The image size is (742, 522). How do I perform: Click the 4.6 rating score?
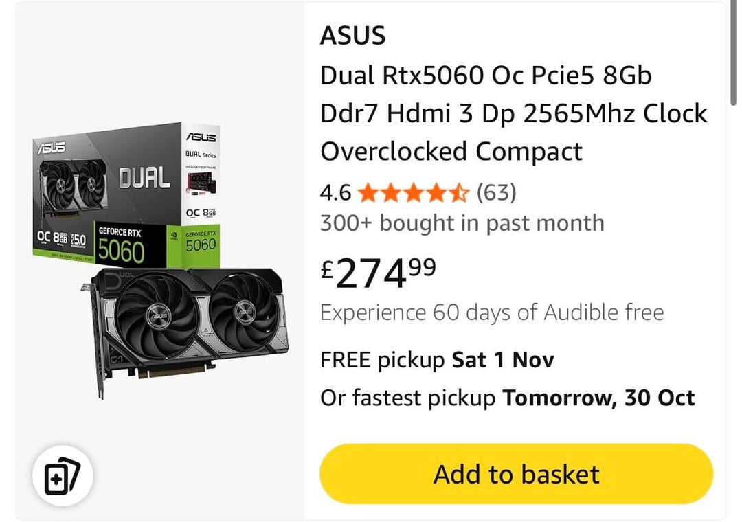click(x=335, y=193)
